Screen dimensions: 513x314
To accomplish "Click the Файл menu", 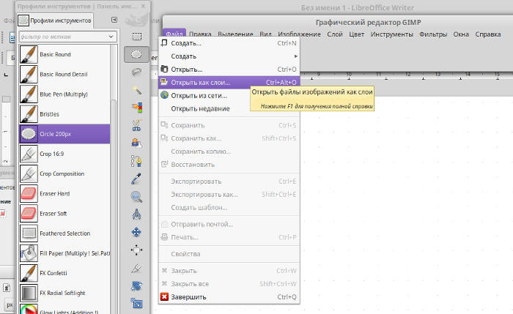I will (174, 34).
